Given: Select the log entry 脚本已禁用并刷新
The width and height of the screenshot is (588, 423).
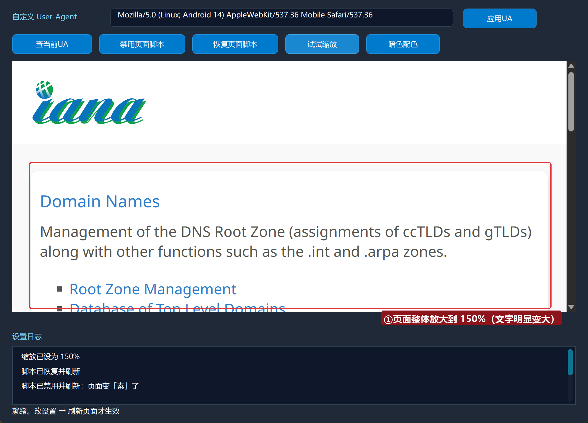Looking at the screenshot, I should pos(80,386).
